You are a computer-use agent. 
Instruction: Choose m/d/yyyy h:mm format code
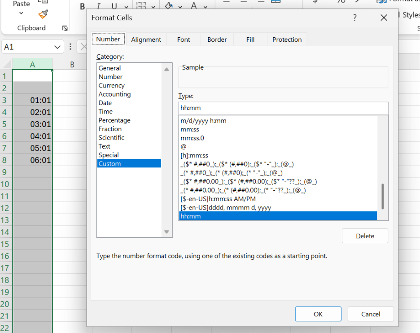(278, 121)
